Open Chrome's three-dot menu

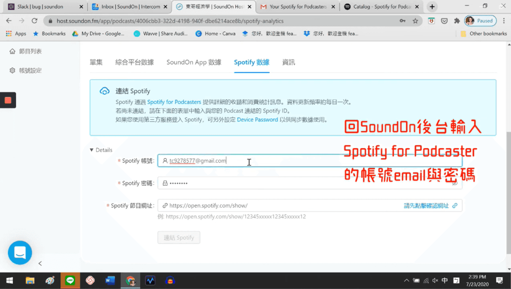point(504,21)
